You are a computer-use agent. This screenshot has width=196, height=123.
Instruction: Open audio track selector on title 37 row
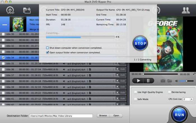(87, 75)
